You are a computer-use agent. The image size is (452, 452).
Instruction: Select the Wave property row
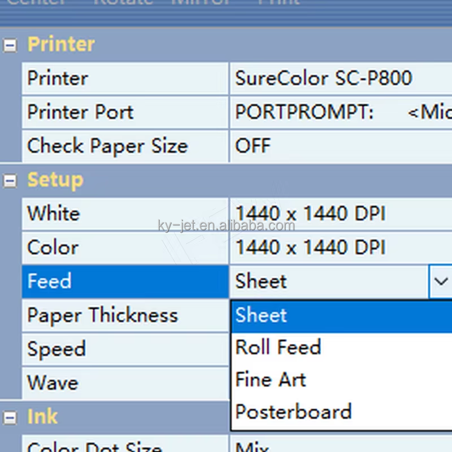point(125,384)
